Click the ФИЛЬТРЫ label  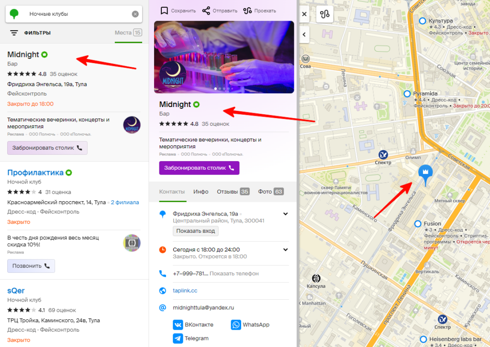[x=37, y=33]
